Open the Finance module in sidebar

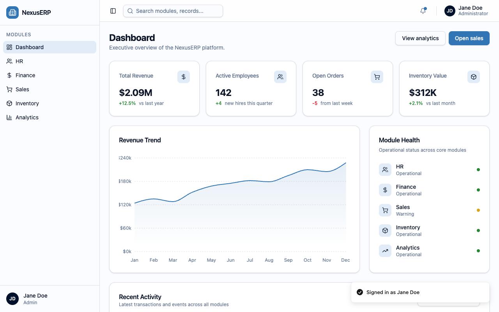[50, 75]
